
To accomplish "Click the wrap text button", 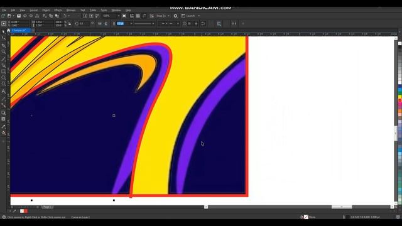I will coord(219,24).
